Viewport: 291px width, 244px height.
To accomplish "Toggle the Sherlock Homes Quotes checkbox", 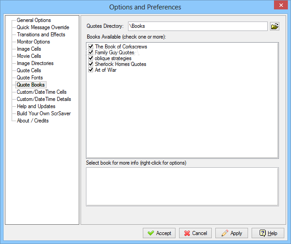I will coord(91,64).
